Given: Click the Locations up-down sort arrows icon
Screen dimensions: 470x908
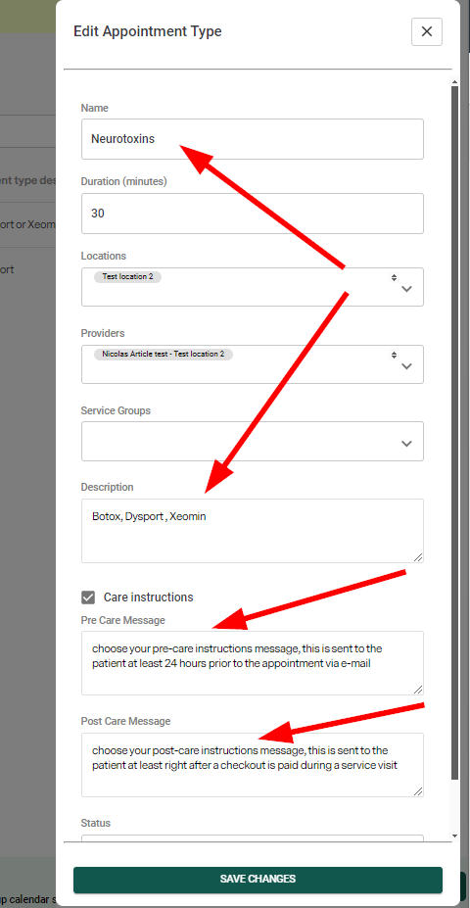Looking at the screenshot, I should tap(395, 277).
